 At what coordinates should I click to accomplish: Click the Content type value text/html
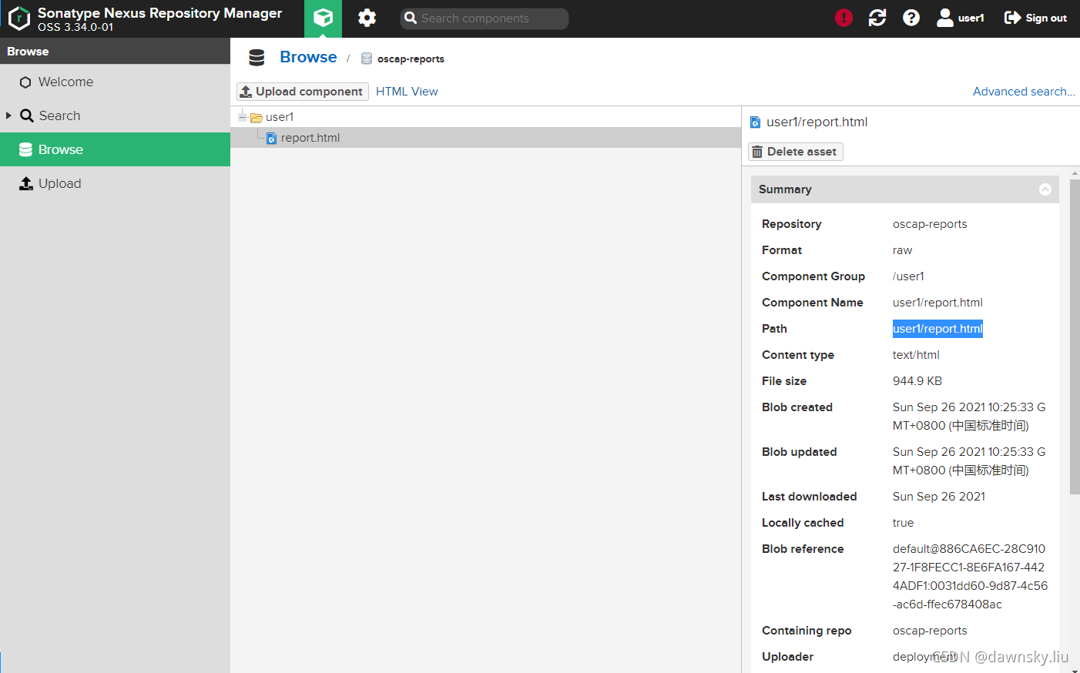916,355
